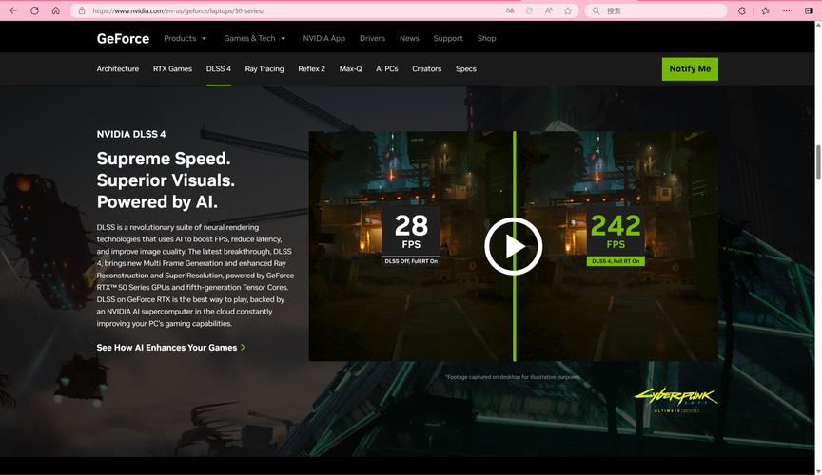
Task: Expand the Products dropdown menu
Action: pyautogui.click(x=186, y=38)
